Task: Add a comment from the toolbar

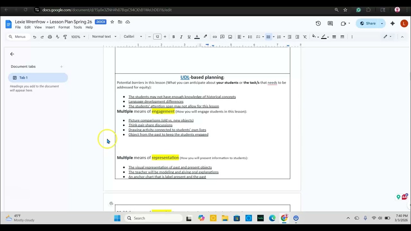Action: coord(222,37)
